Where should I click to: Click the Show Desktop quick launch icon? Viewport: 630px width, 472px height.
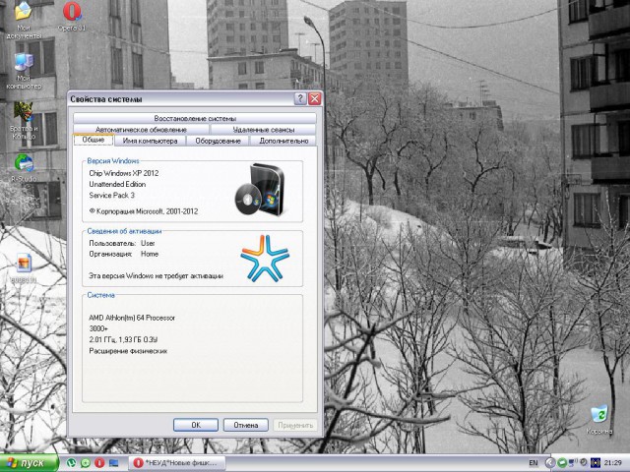click(x=114, y=463)
